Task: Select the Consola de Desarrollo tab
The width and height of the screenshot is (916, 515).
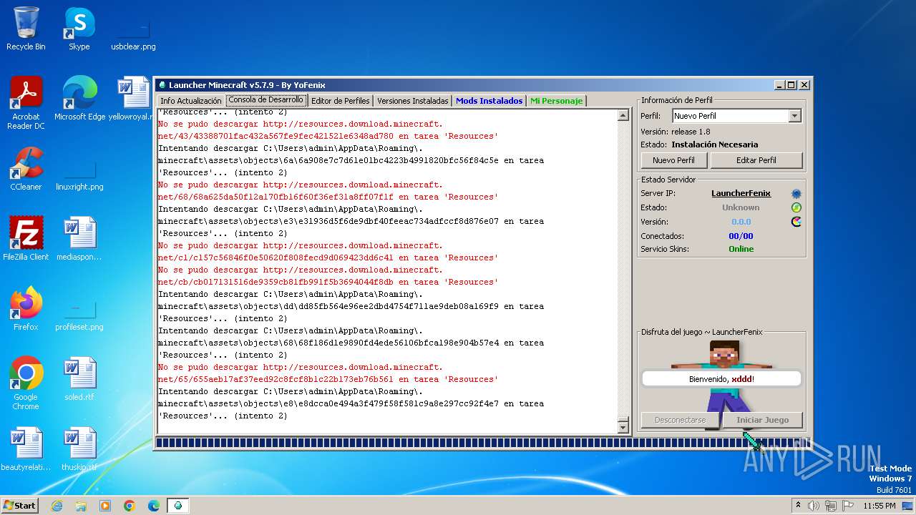Action: (266, 100)
